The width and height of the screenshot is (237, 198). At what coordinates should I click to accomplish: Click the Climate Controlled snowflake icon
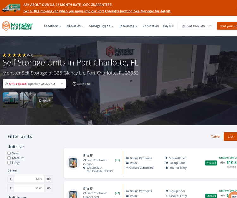pos(127,168)
